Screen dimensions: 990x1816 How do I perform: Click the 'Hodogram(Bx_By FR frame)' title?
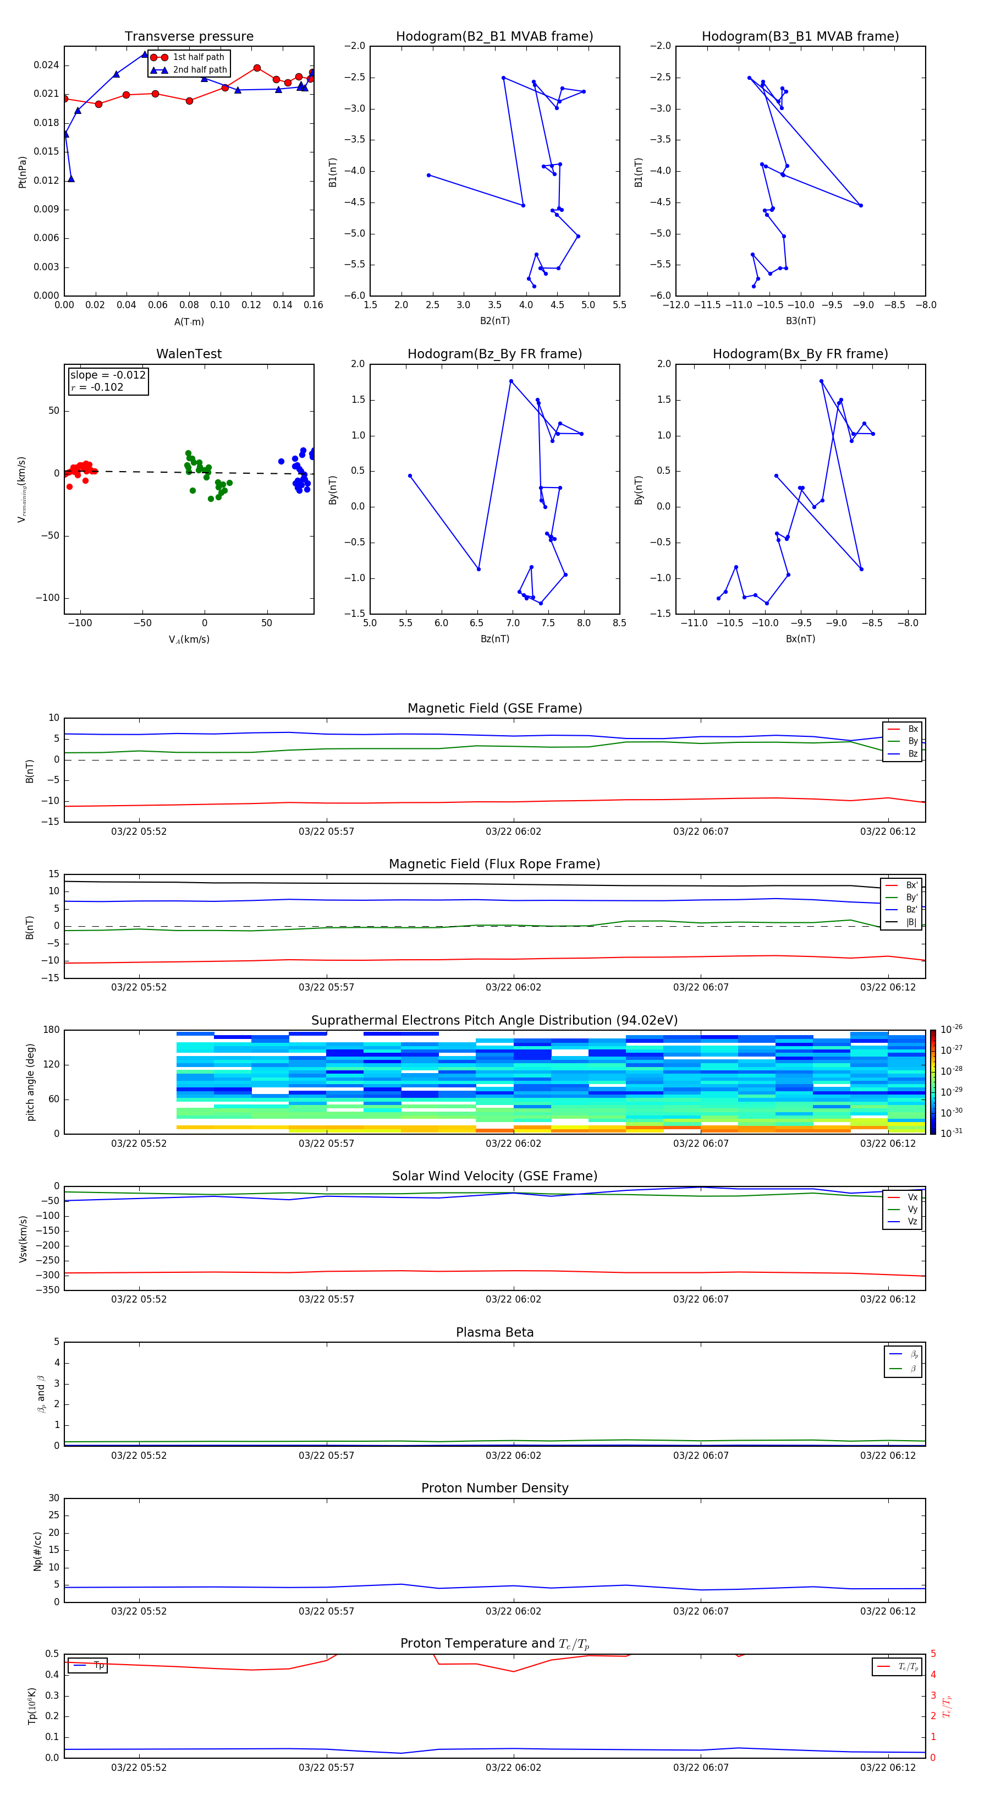(800, 354)
